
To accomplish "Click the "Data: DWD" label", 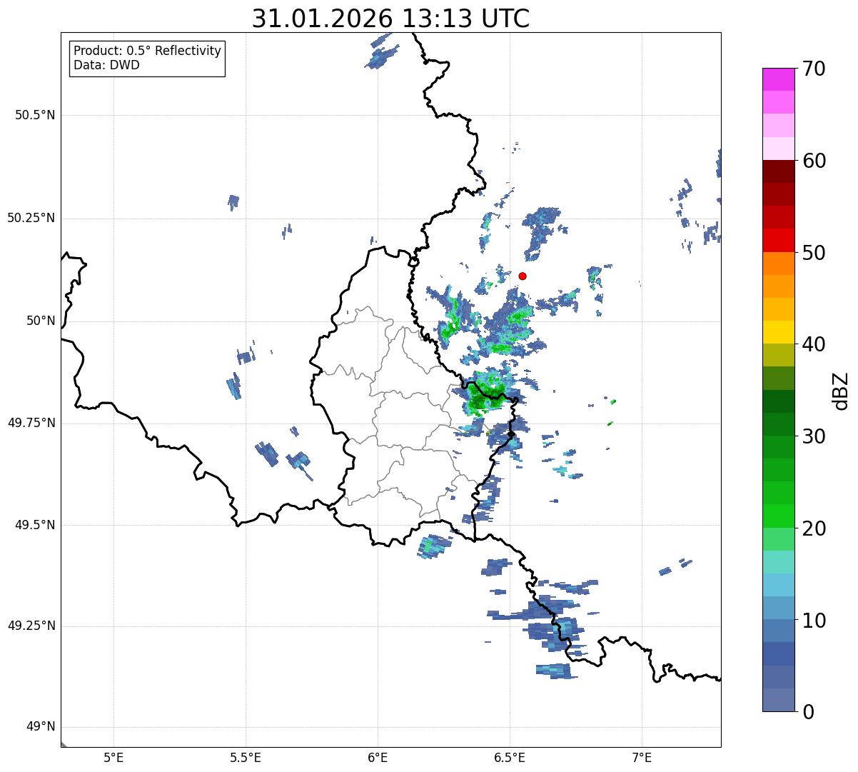I will [106, 65].
